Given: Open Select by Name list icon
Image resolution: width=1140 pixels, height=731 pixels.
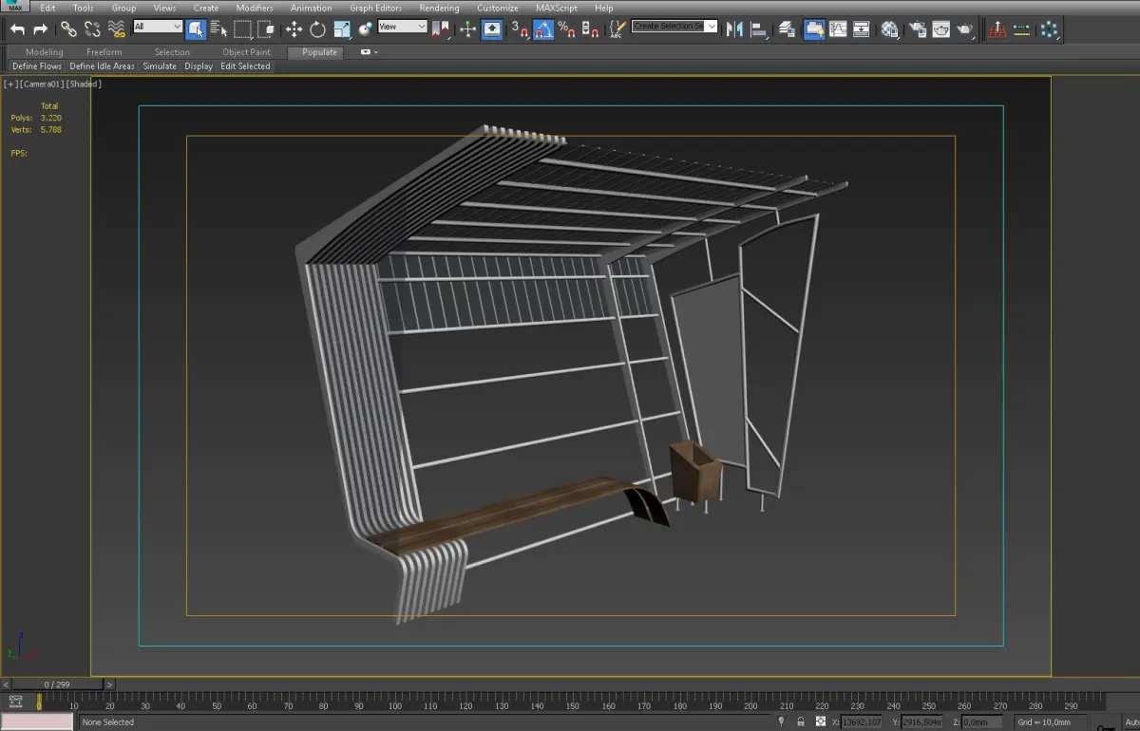Looking at the screenshot, I should [x=218, y=29].
